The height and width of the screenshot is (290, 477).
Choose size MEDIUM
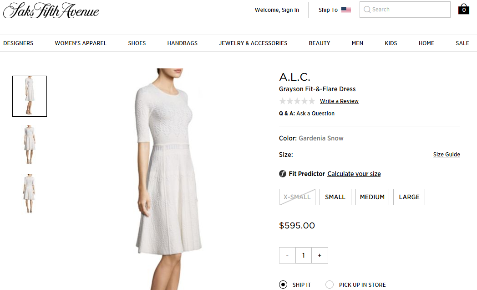(372, 197)
